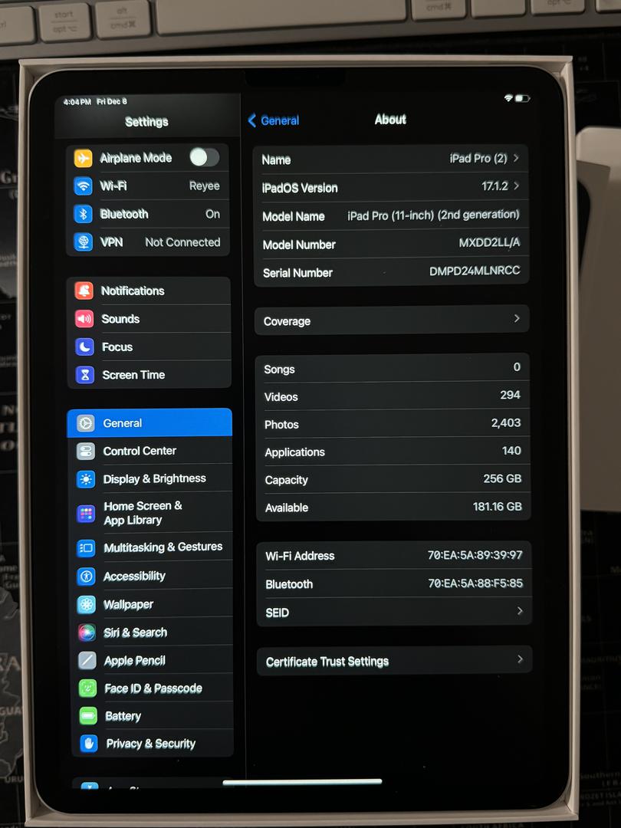Open the Notifications settings
Image resolution: width=621 pixels, height=828 pixels.
(x=149, y=291)
